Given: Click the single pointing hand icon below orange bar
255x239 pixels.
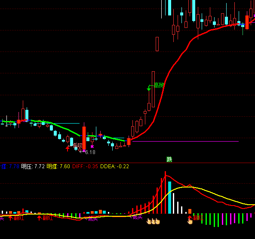Looking at the screenshot, I should pos(190,221).
